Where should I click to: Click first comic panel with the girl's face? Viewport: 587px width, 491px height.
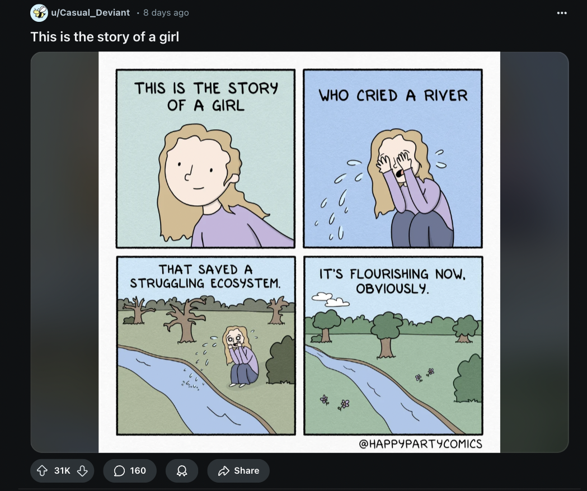click(x=205, y=158)
